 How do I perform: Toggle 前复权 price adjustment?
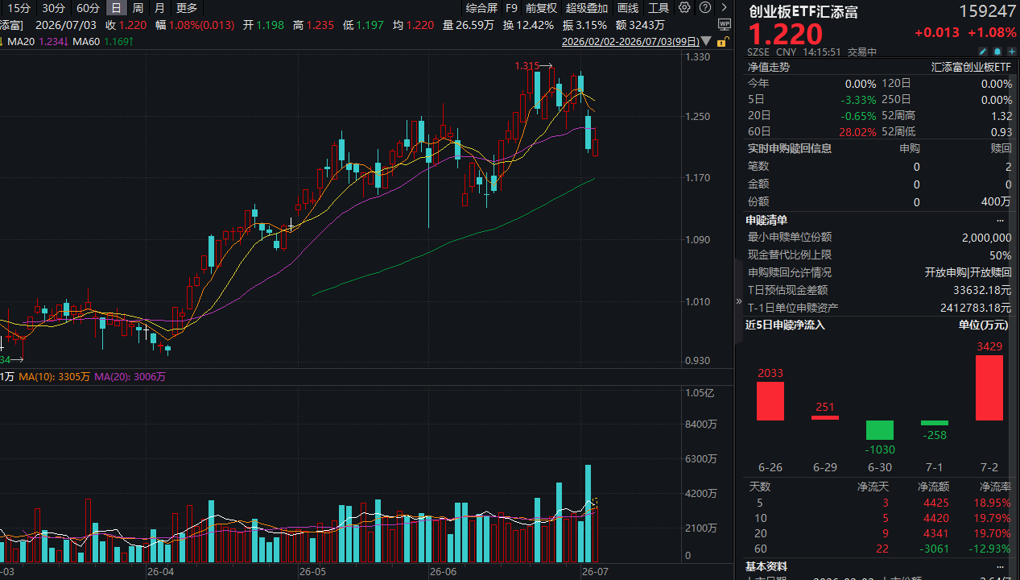click(x=540, y=7)
